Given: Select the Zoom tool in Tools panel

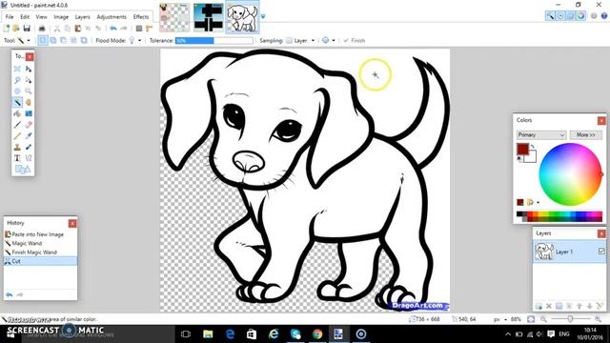Looking at the screenshot, I should [29, 91].
